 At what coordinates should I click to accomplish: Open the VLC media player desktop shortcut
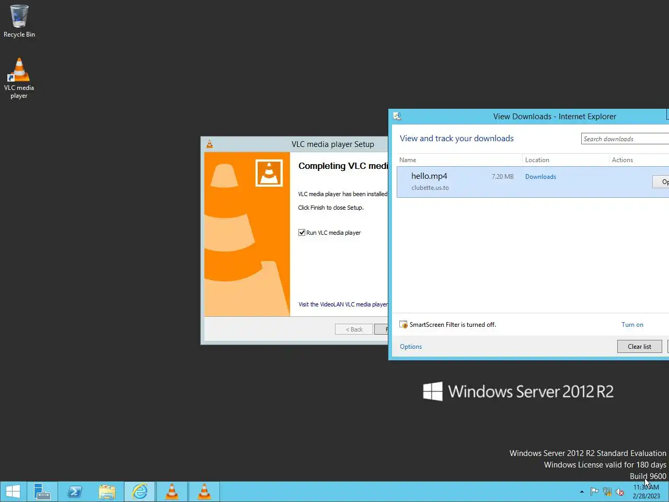click(19, 78)
